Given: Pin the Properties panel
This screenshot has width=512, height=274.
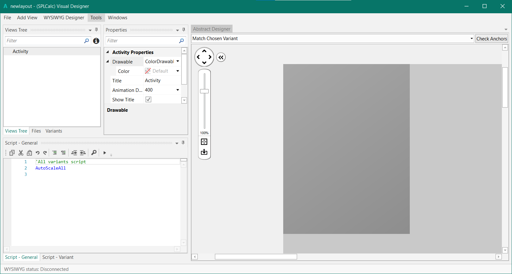Looking at the screenshot, I should pos(184,30).
